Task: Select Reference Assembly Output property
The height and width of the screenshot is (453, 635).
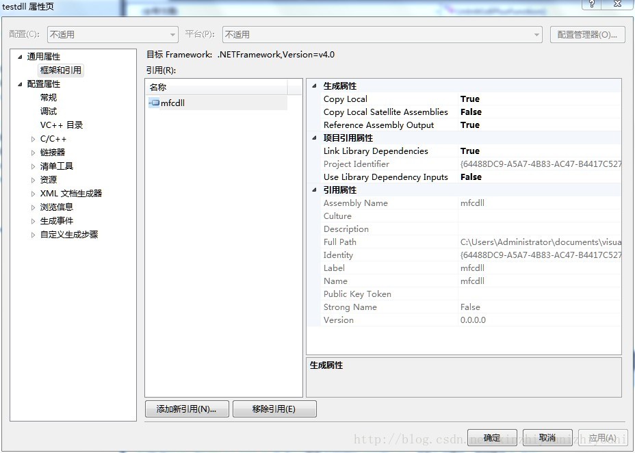Action: click(x=471, y=125)
